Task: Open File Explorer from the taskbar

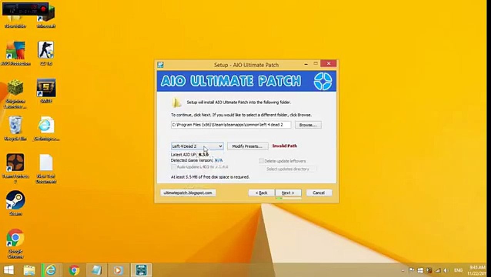Action: (x=29, y=270)
